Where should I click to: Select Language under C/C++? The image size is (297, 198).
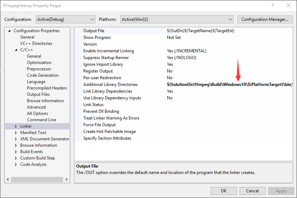pyautogui.click(x=36, y=82)
